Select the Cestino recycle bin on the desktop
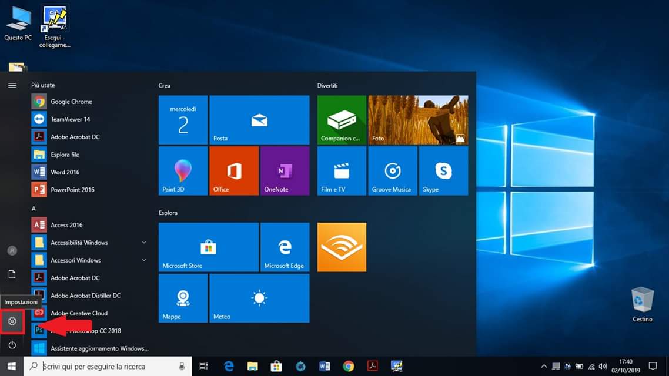 pyautogui.click(x=642, y=304)
